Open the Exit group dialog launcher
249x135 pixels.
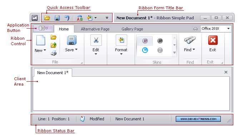(222, 63)
